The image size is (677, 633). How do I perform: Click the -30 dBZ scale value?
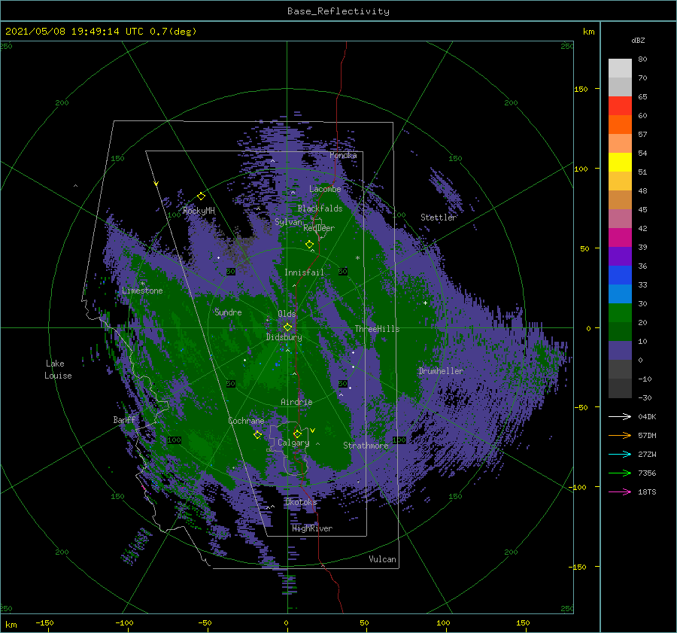pos(645,397)
